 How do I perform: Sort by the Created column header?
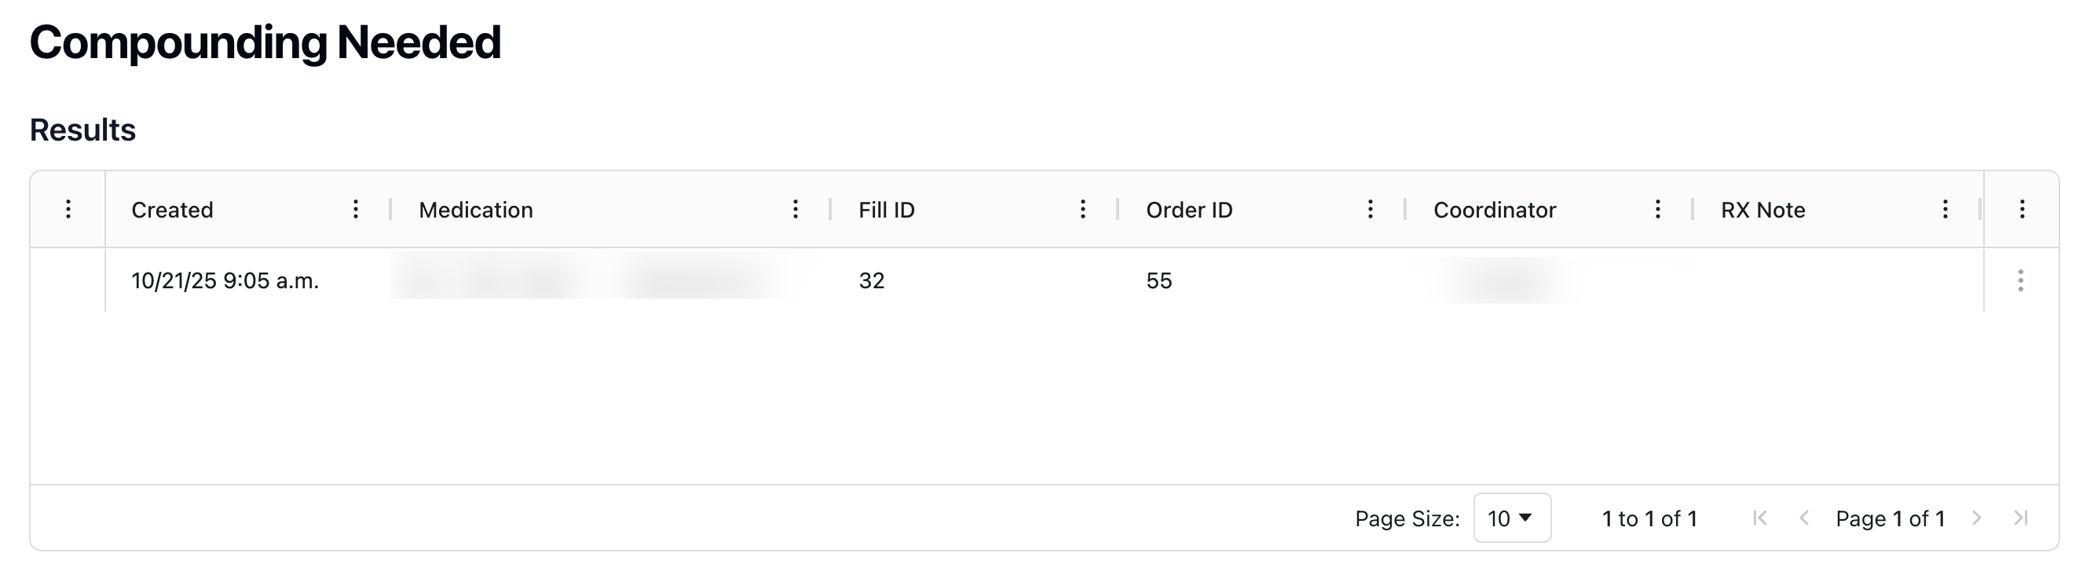[x=172, y=210]
